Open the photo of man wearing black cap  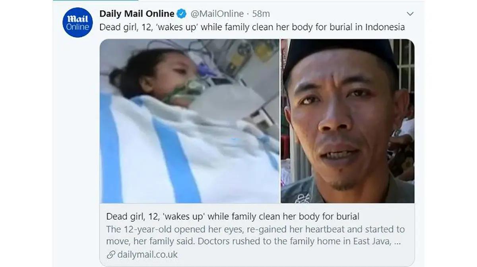348,121
